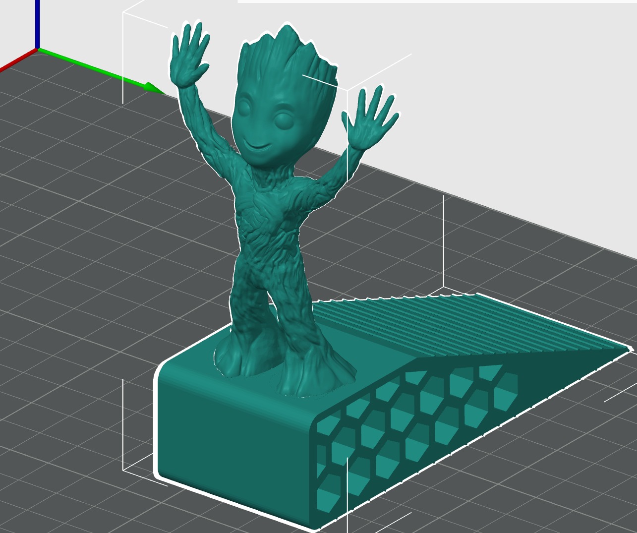This screenshot has width=637, height=533.
Task: Click the blue Z-axis line
Action: (38, 24)
